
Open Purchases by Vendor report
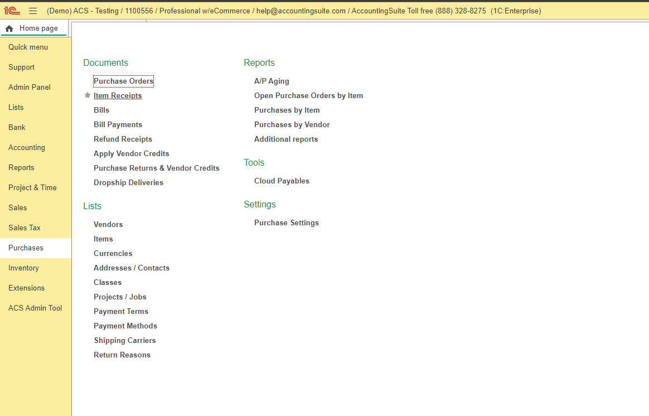[292, 124]
